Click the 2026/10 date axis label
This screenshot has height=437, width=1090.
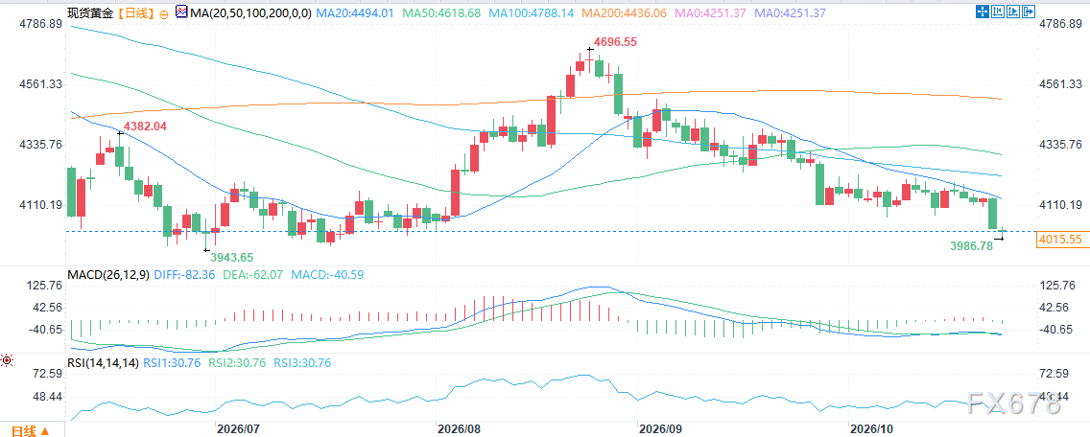coord(870,428)
